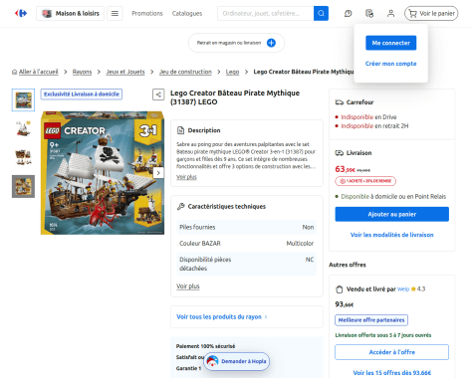The height and width of the screenshot is (378, 473).
Task: Click Demander à Hopla assistant button
Action: tap(236, 361)
